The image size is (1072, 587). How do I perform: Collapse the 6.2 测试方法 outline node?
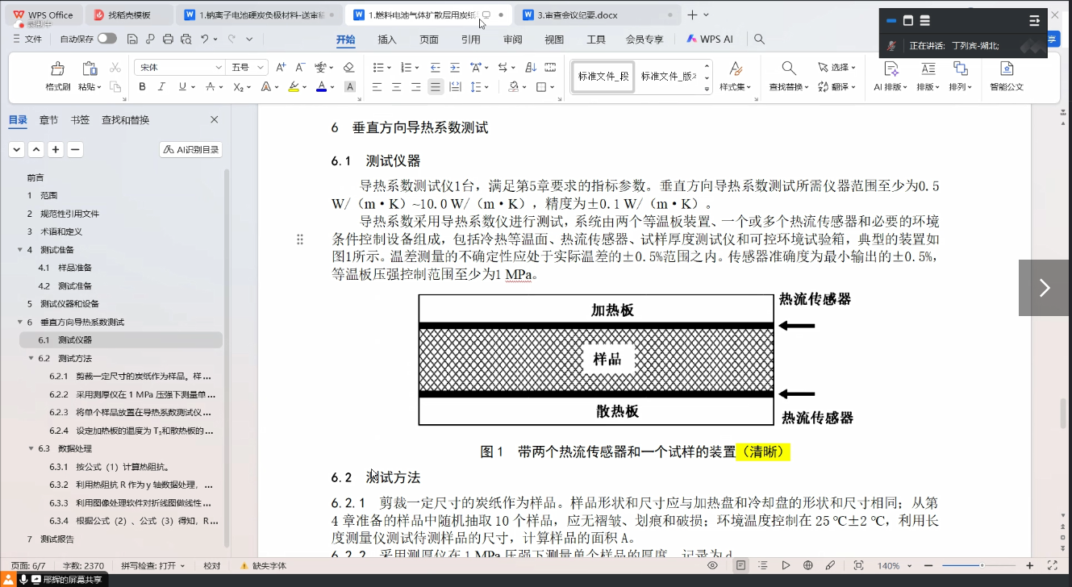[x=31, y=358]
